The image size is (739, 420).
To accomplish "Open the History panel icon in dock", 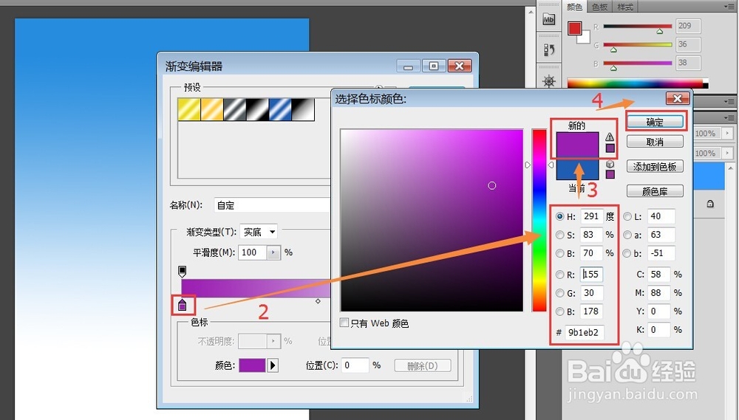I will click(549, 49).
